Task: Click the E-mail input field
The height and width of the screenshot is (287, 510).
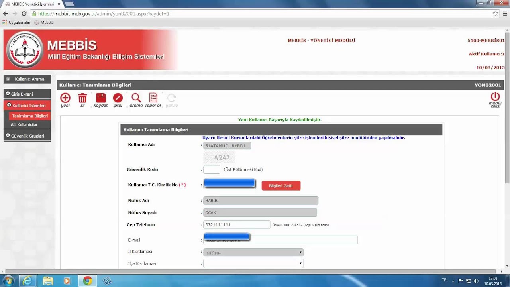Action: click(x=280, y=240)
